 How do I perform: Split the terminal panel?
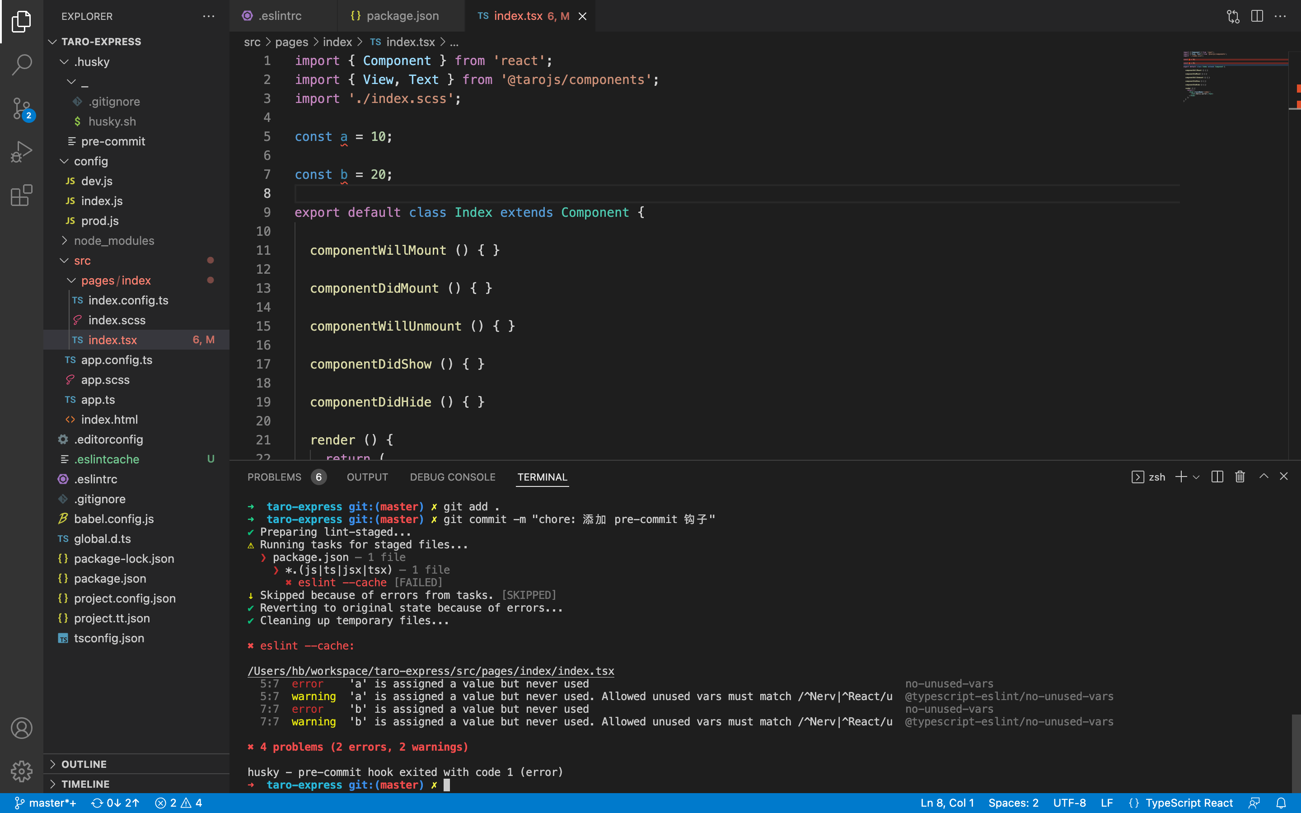[x=1217, y=477]
